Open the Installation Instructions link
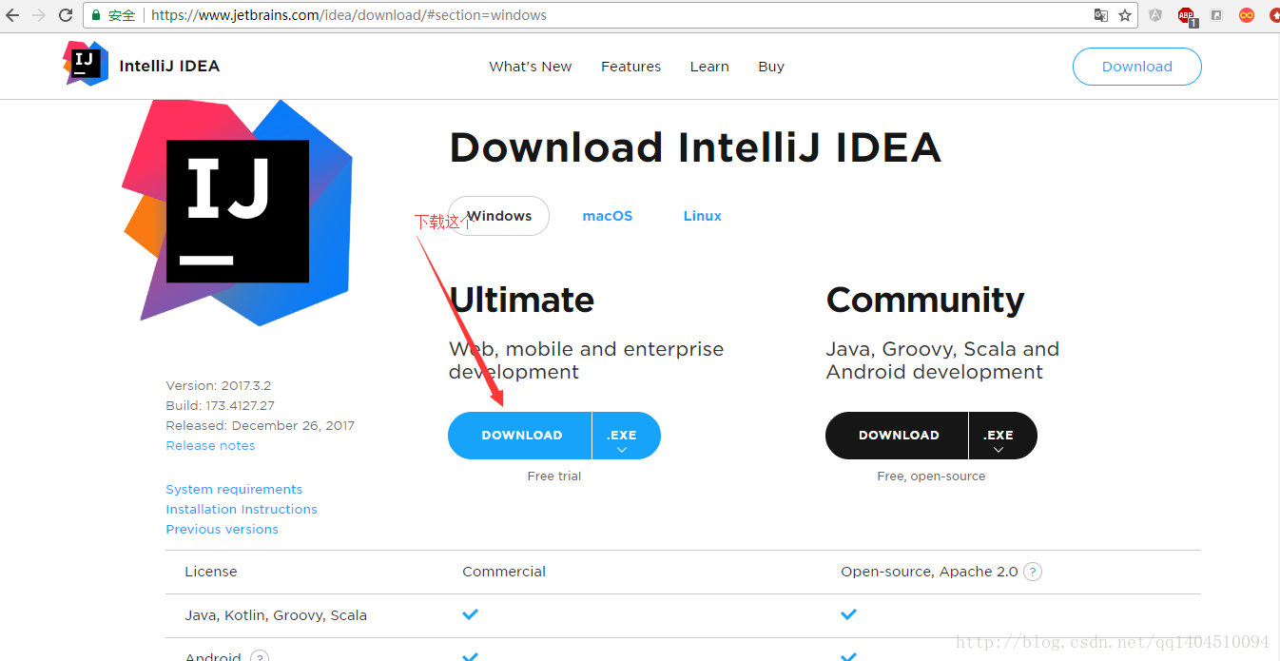 pyautogui.click(x=242, y=509)
